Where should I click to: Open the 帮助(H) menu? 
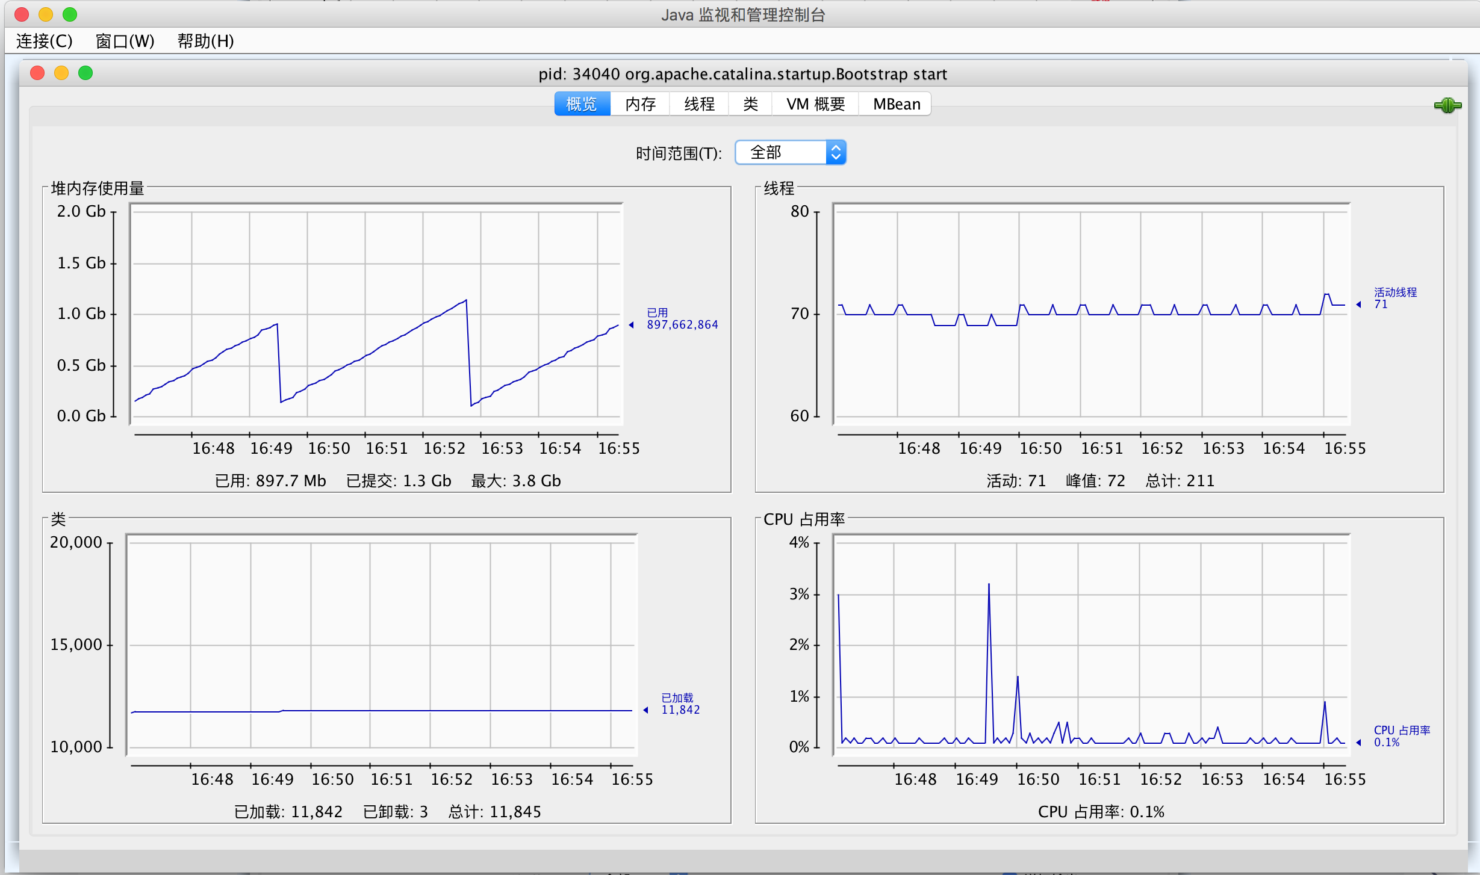[x=205, y=41]
